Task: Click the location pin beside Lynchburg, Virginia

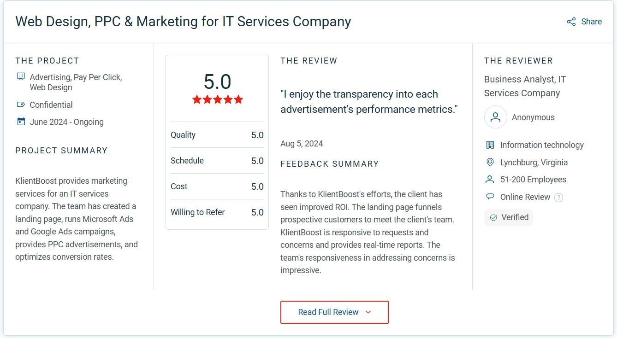Action: (x=489, y=162)
